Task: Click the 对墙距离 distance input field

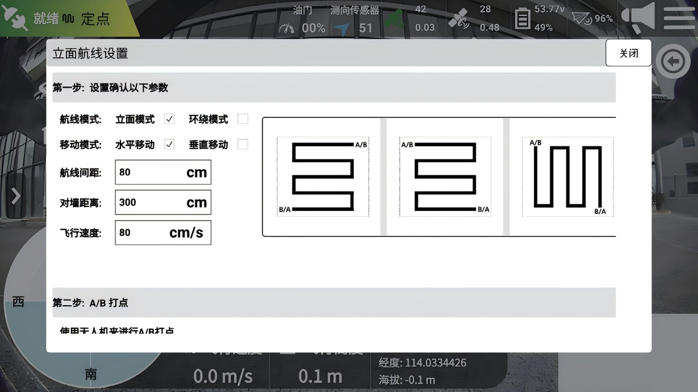Action: [162, 202]
